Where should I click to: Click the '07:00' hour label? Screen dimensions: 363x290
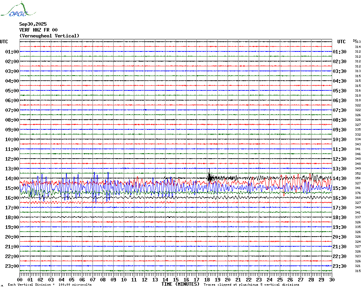[x=12, y=110]
